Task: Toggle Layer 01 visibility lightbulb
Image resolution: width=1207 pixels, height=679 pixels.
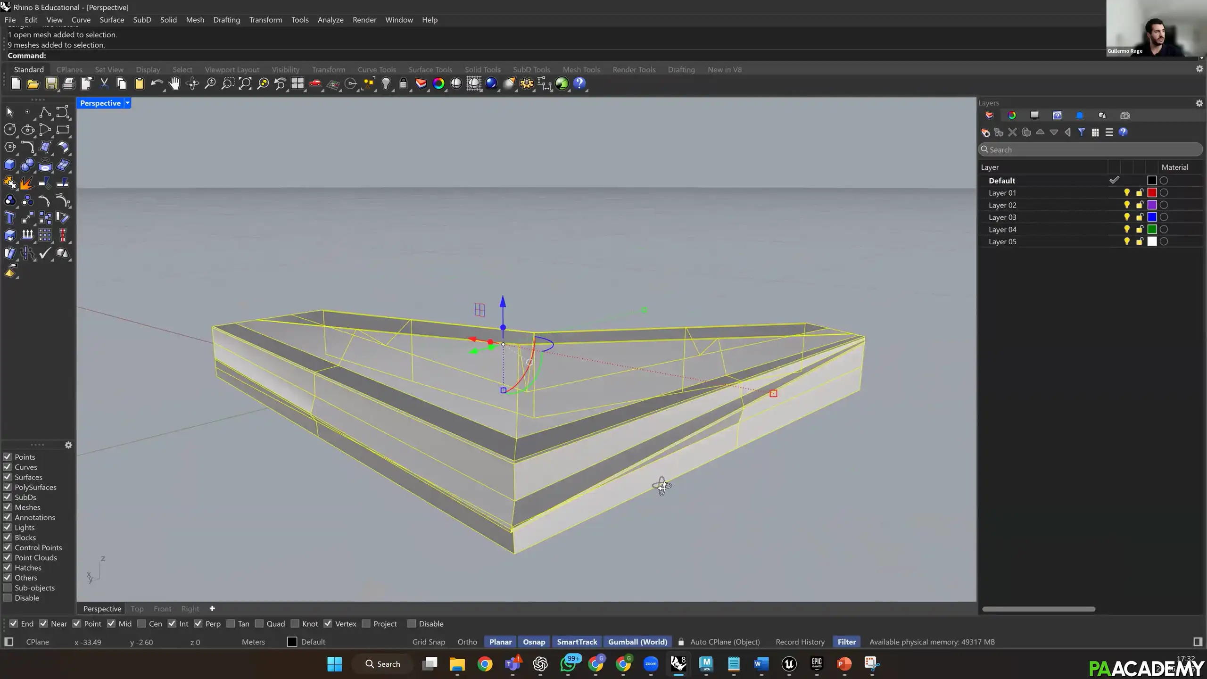Action: tap(1126, 192)
